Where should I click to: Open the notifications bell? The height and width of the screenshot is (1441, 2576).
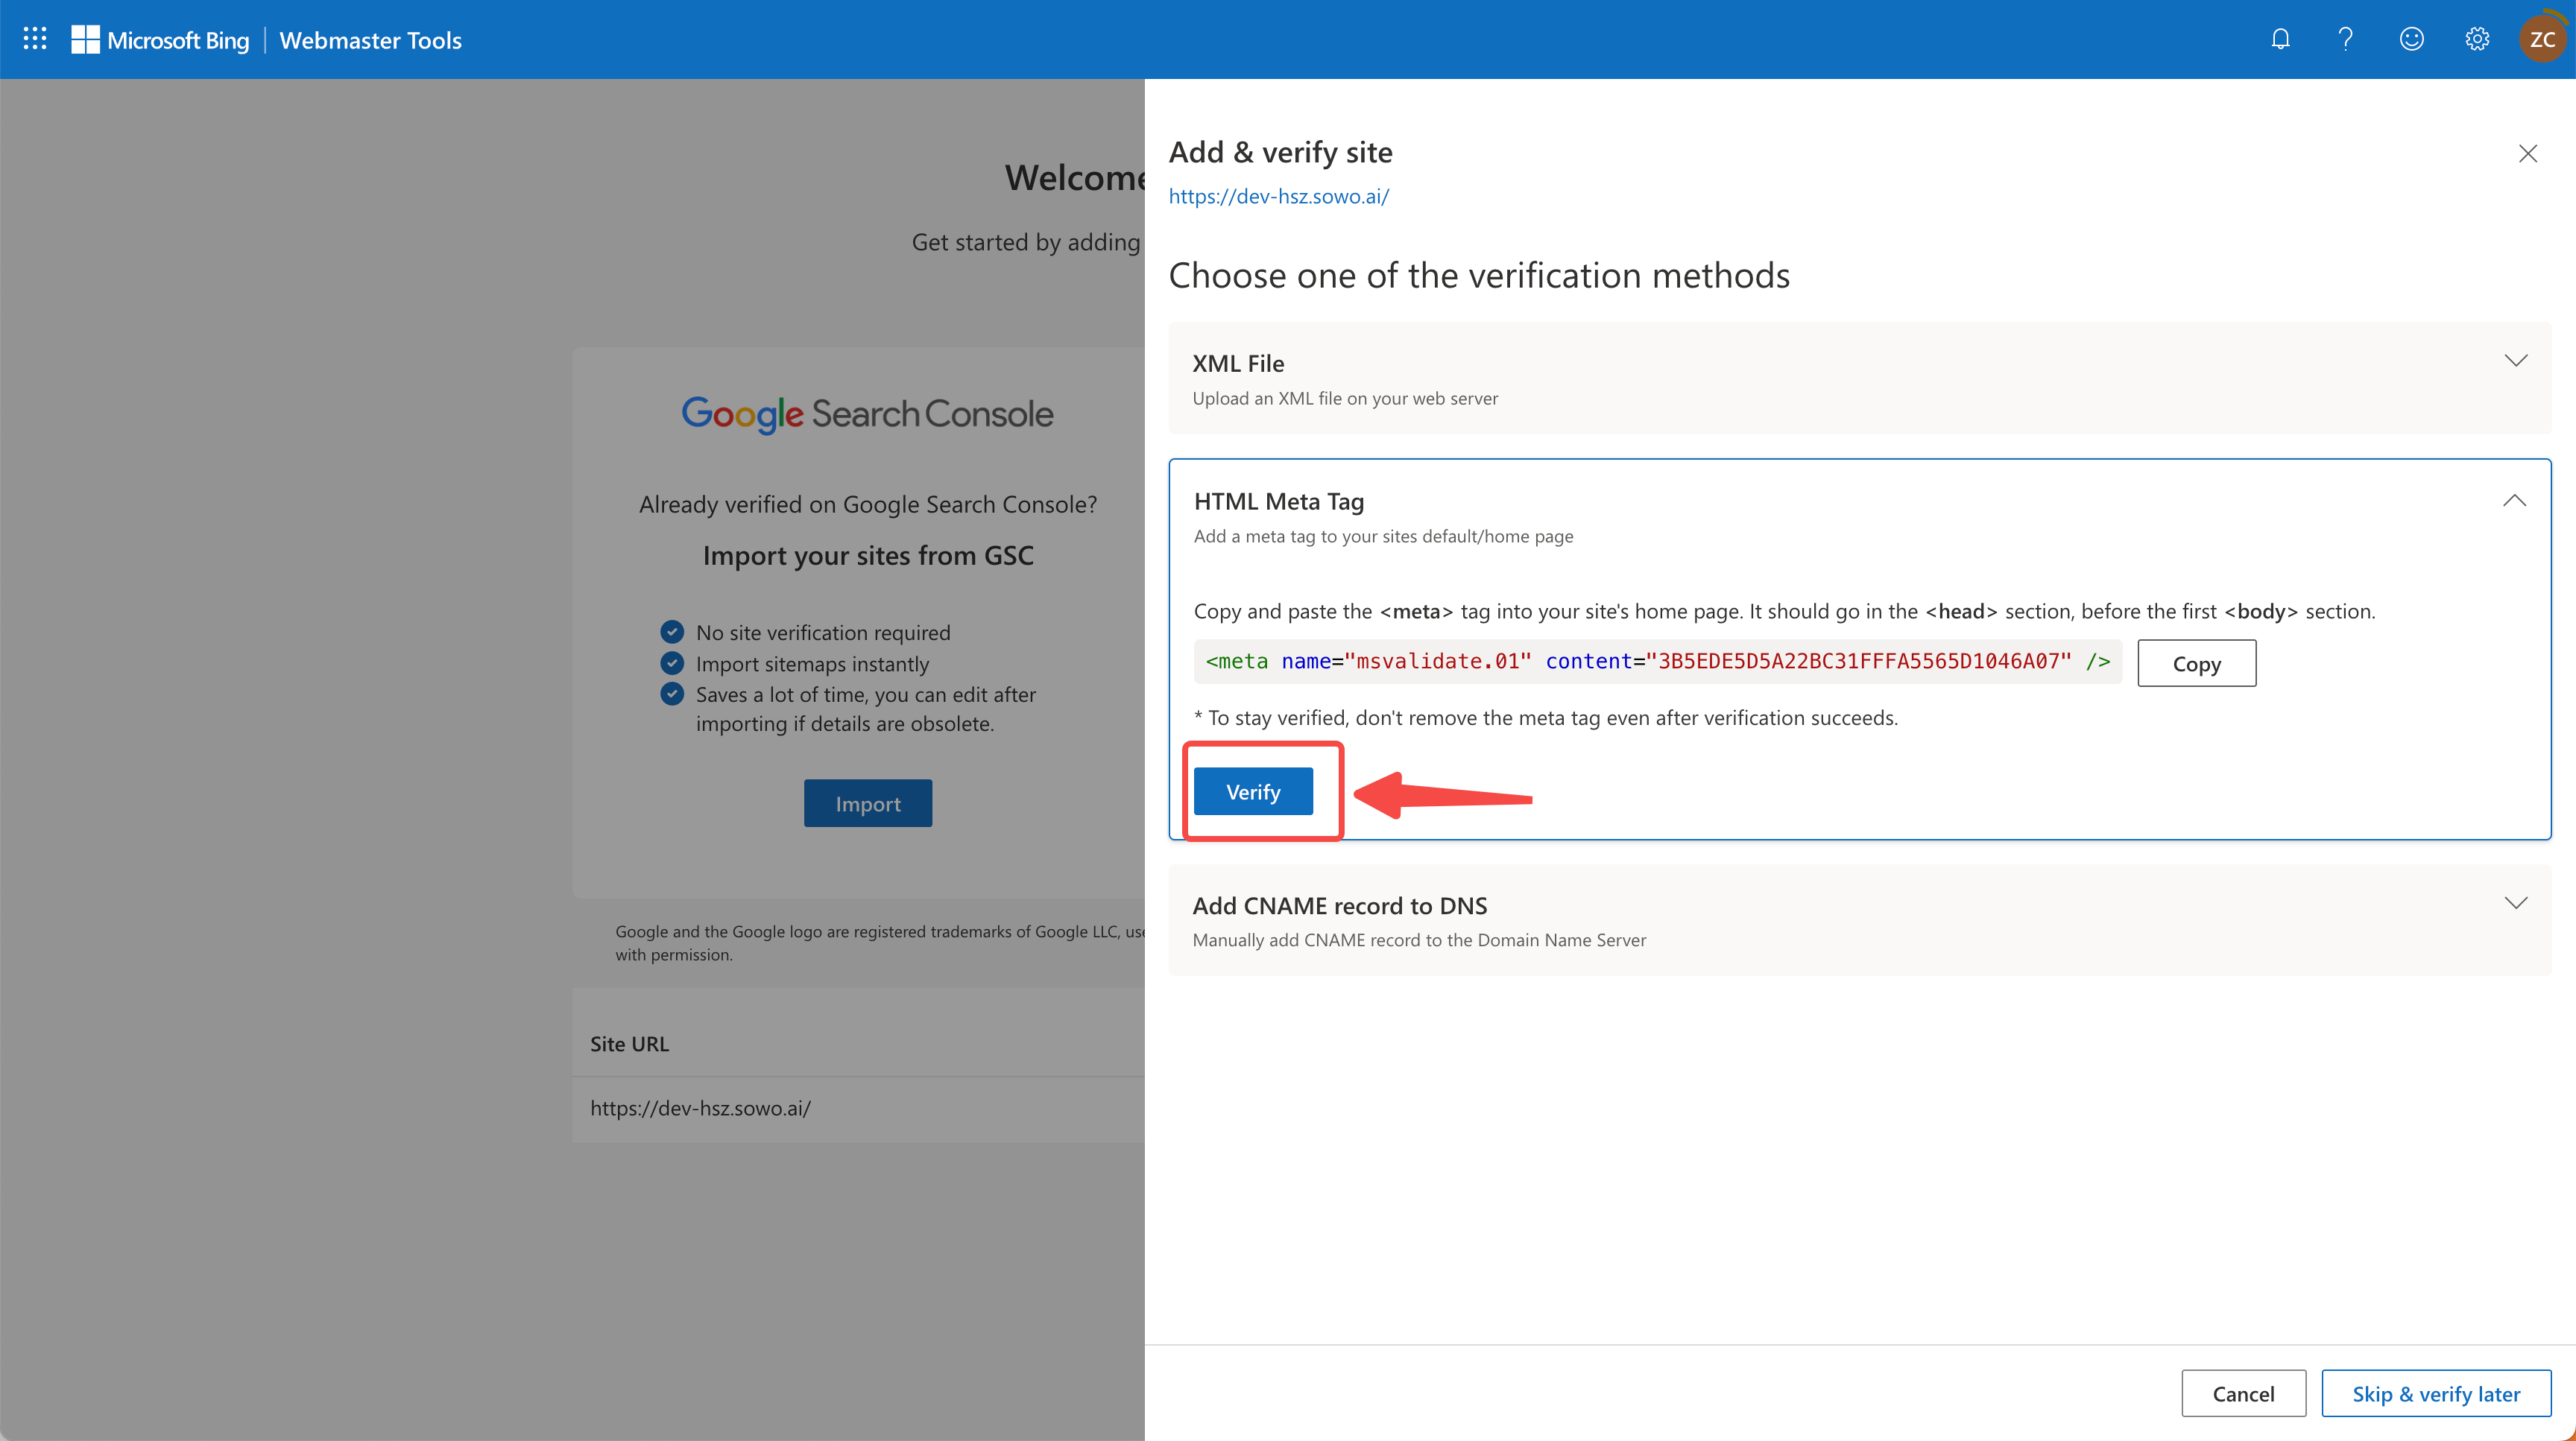(x=2280, y=39)
